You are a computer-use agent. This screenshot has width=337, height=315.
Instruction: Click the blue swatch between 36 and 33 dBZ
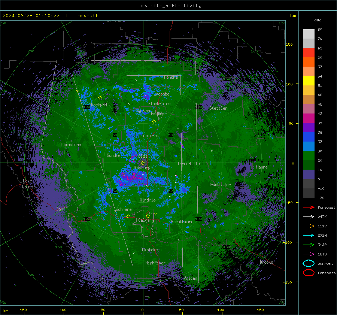tap(309, 137)
